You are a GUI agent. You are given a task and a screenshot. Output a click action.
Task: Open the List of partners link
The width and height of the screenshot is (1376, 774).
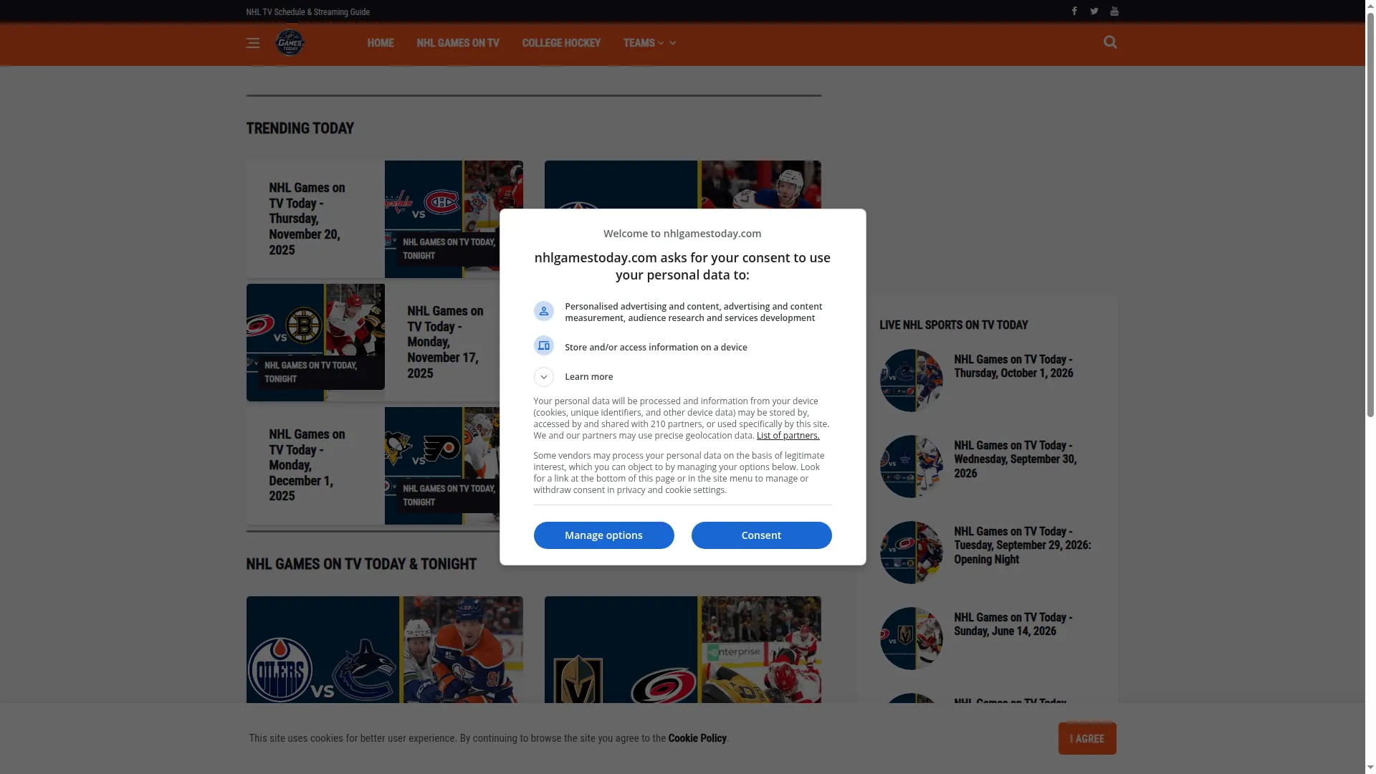point(788,436)
